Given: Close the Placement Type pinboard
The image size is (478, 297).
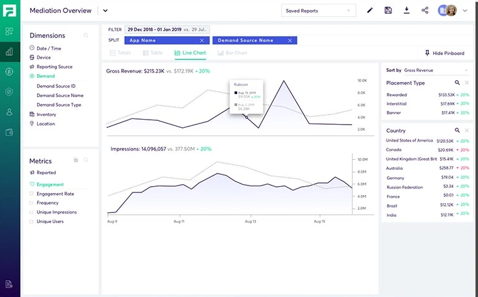Looking at the screenshot, I should [467, 83].
